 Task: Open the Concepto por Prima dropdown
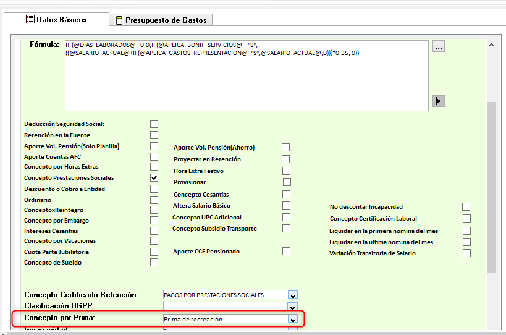(293, 319)
